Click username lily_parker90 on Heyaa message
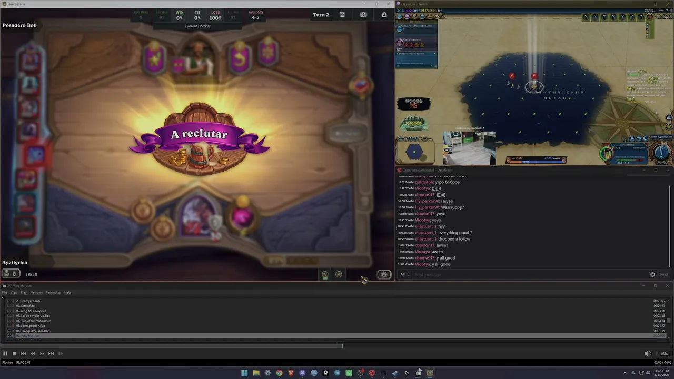This screenshot has height=379, width=674. pyautogui.click(x=427, y=201)
